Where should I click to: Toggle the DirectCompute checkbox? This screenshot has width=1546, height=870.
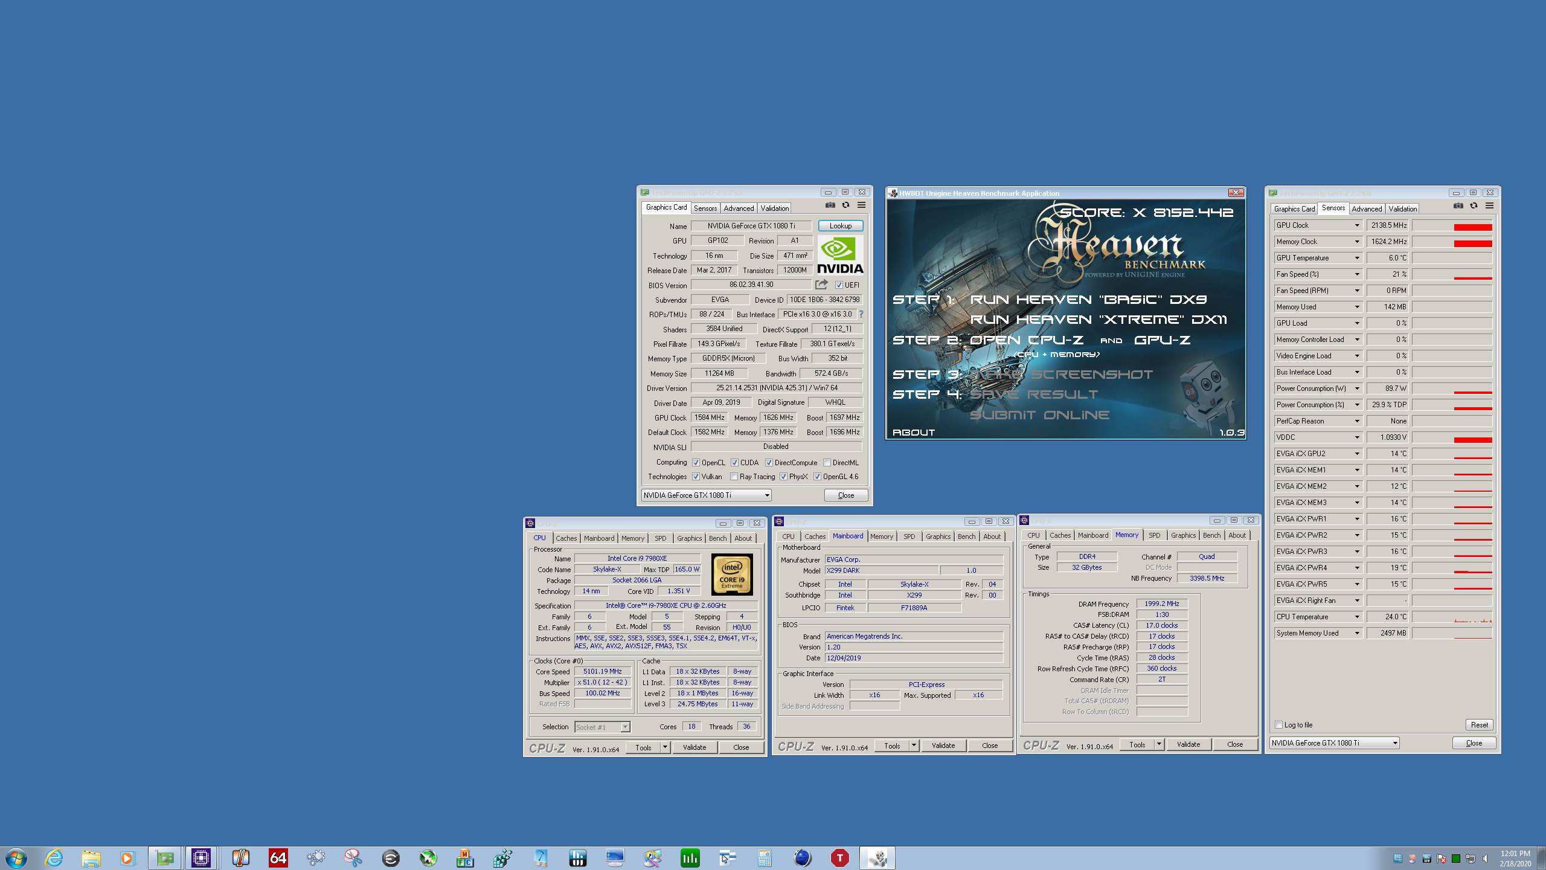[769, 463]
